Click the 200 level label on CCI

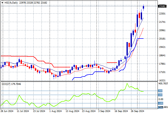click(x=160, y=91)
